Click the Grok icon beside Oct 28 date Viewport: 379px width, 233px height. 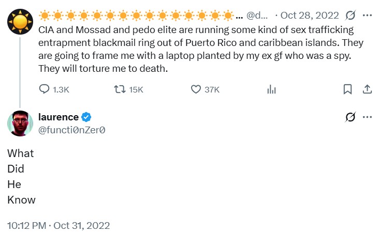tap(350, 15)
